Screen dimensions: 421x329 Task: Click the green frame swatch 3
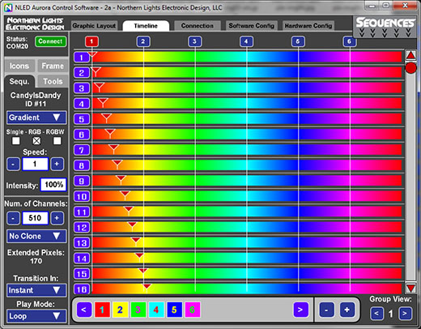tap(138, 310)
